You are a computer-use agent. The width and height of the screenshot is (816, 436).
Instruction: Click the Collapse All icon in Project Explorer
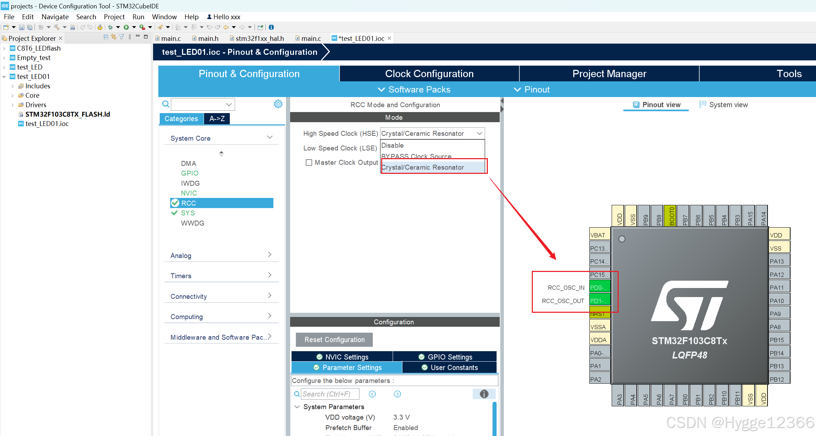(x=106, y=37)
